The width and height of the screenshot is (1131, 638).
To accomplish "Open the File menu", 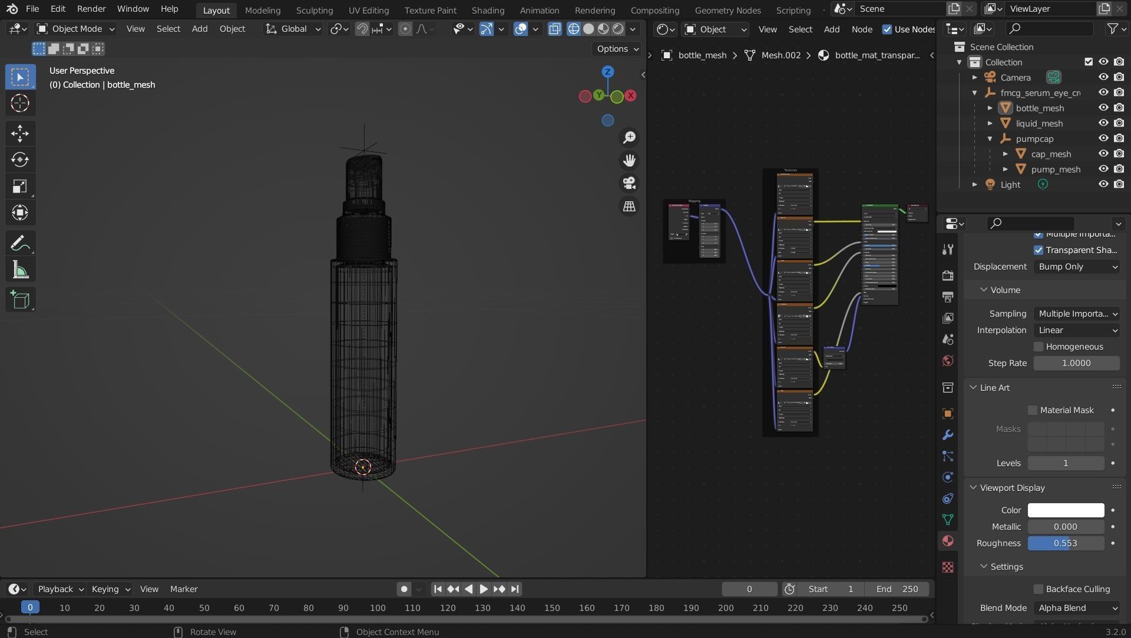I will click(32, 9).
